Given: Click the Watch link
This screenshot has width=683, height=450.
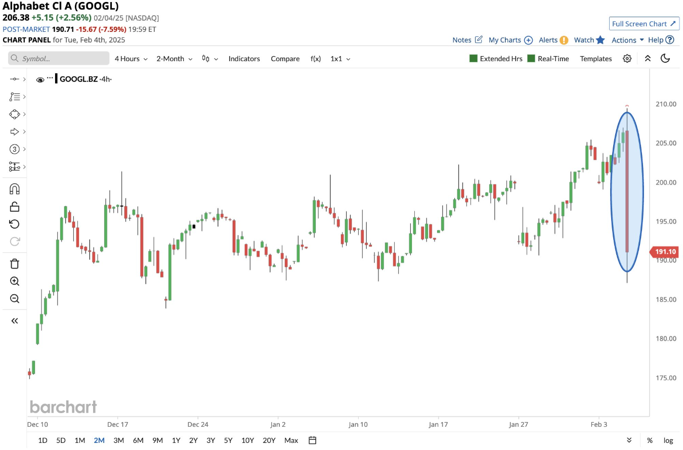Looking at the screenshot, I should pos(584,40).
